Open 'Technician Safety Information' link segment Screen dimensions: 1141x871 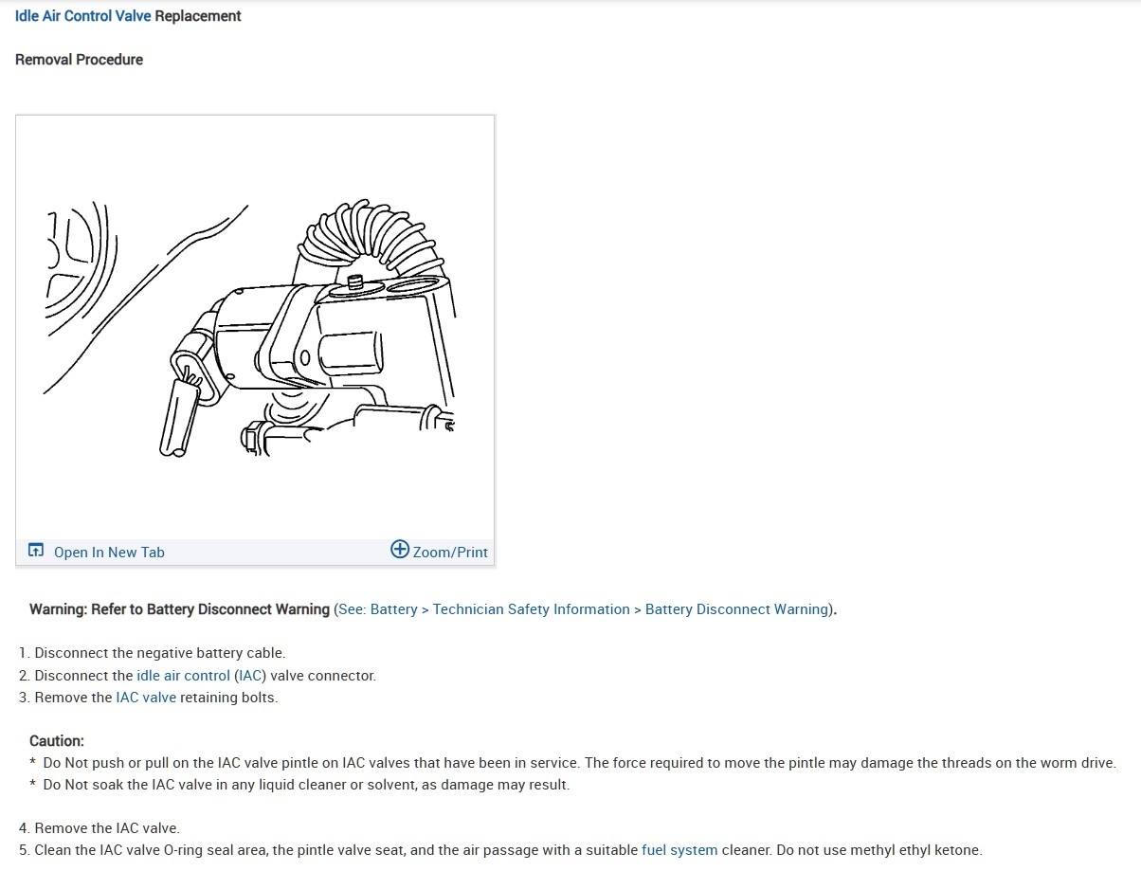click(x=531, y=609)
